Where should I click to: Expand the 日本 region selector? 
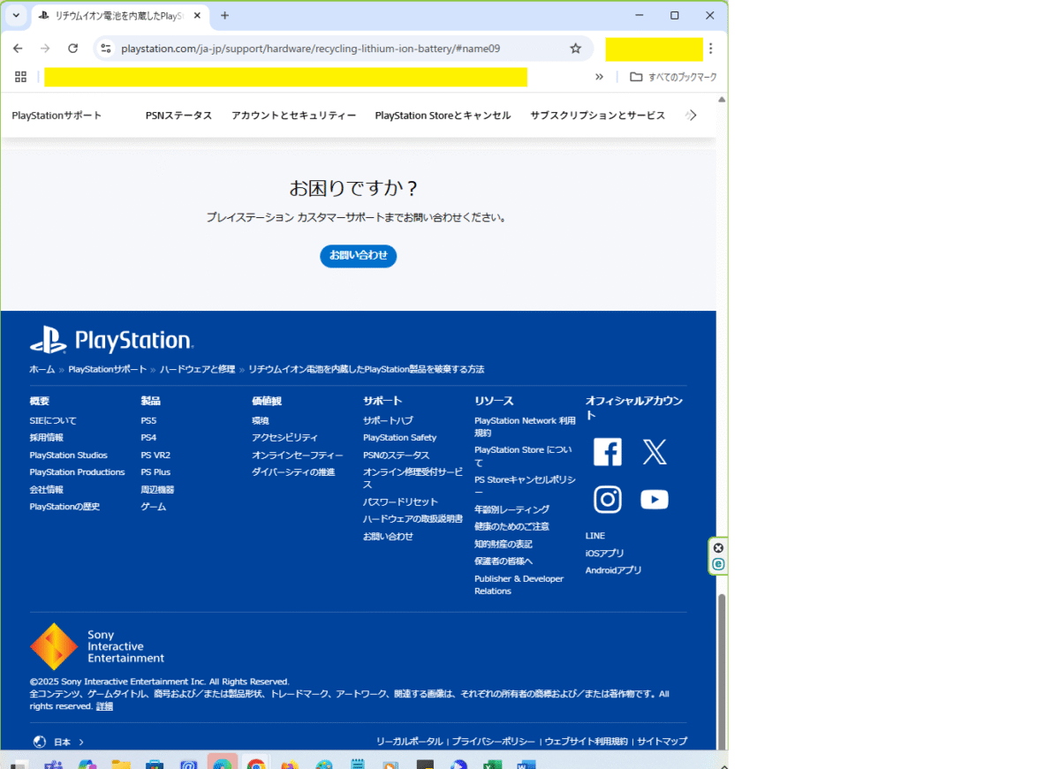coord(59,742)
